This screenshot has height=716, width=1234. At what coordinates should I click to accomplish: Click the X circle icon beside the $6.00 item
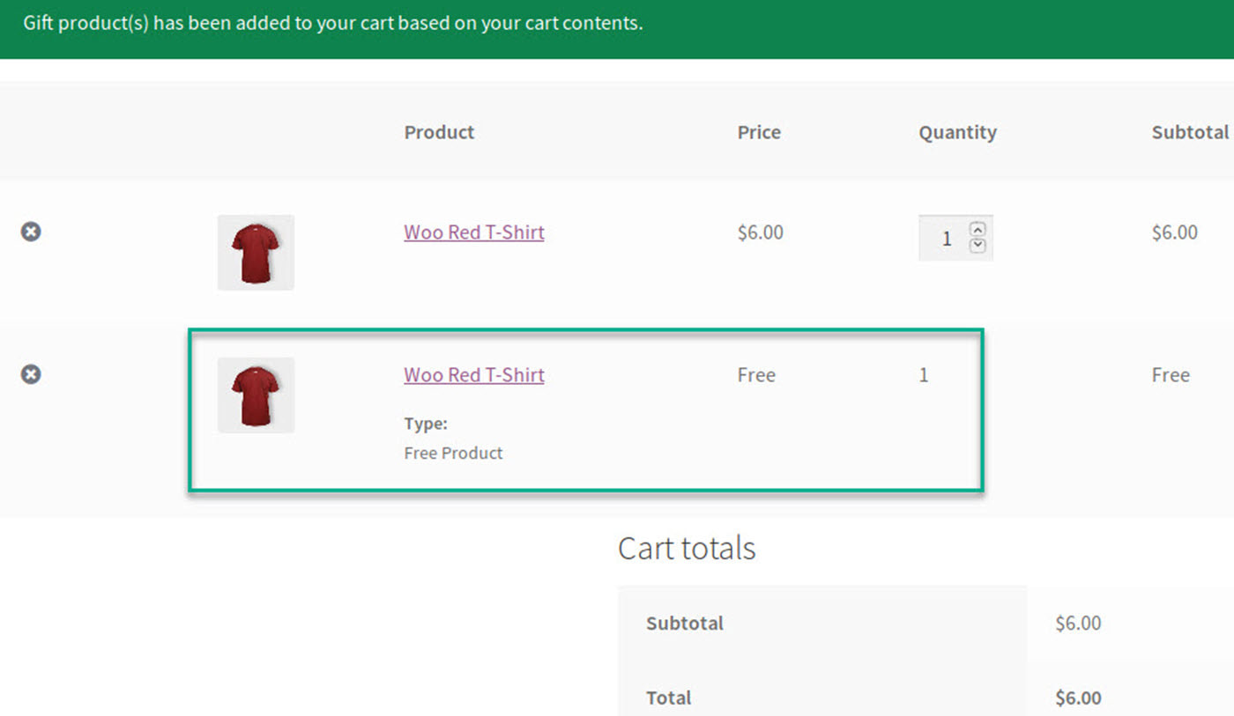pos(31,231)
